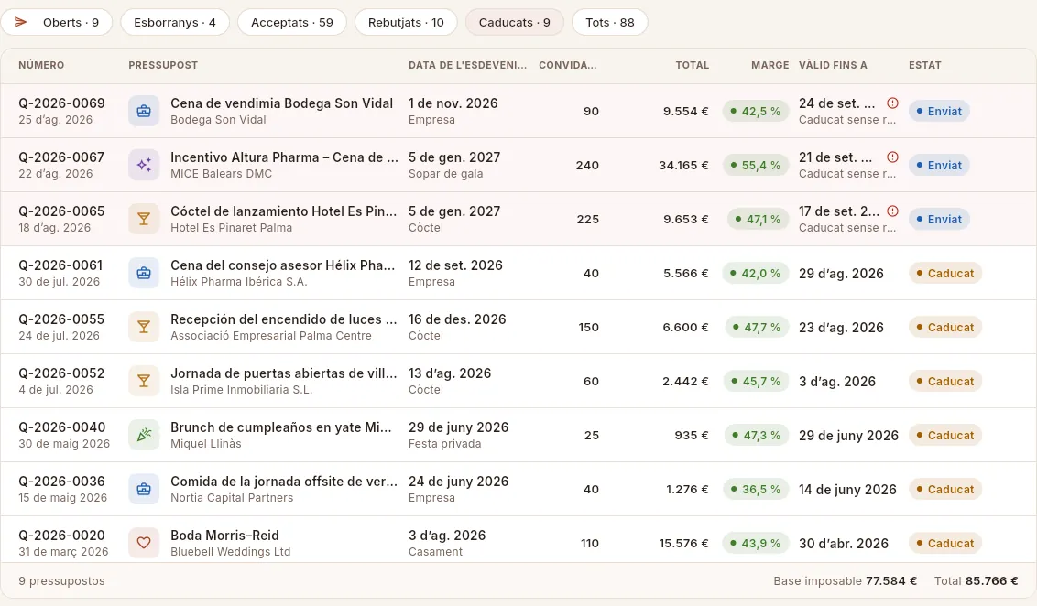1037x606 pixels.
Task: Click the briefcase icon for Cena de vendimia
Action: [144, 111]
